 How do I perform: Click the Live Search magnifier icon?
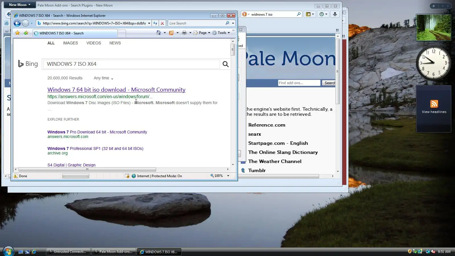227,23
